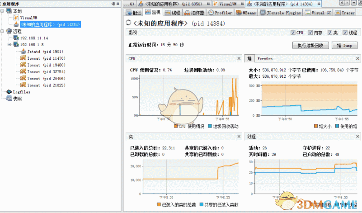The image size is (362, 213).
Task: Close the VisualVM document tab
Action: pyautogui.click(x=242, y=4)
